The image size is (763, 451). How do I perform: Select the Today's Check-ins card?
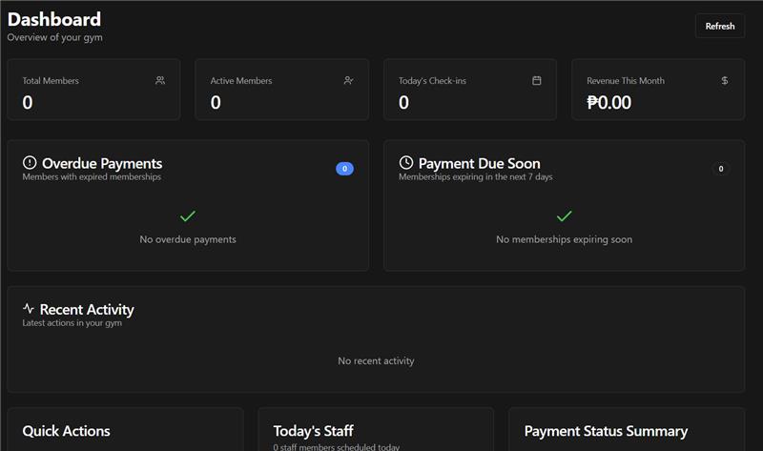[x=469, y=91]
